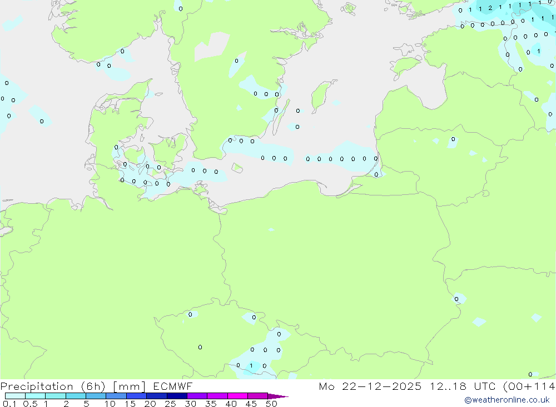
Task: Click the 2–5 mm legend color swatch
Action: [x=76, y=396]
